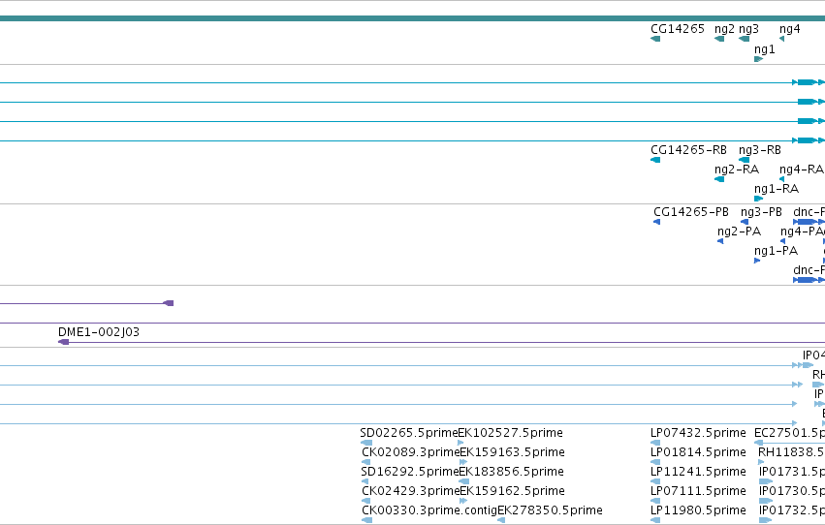Click protein ng4-PA label

coord(802,232)
